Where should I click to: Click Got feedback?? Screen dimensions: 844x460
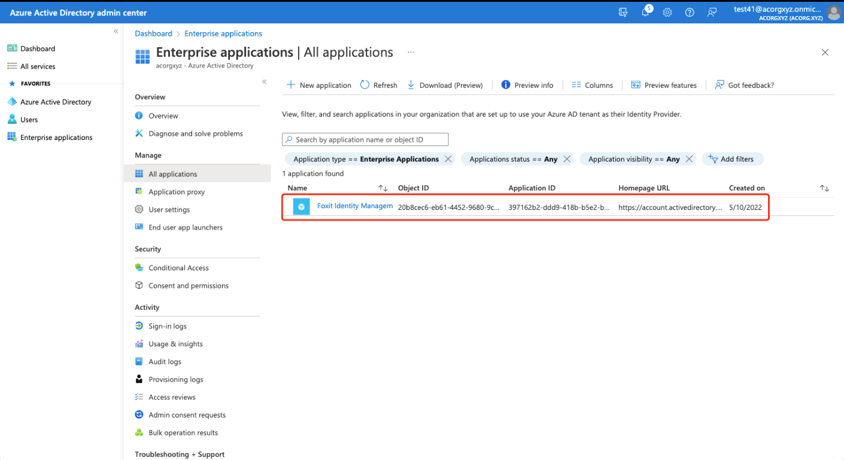[x=745, y=85]
